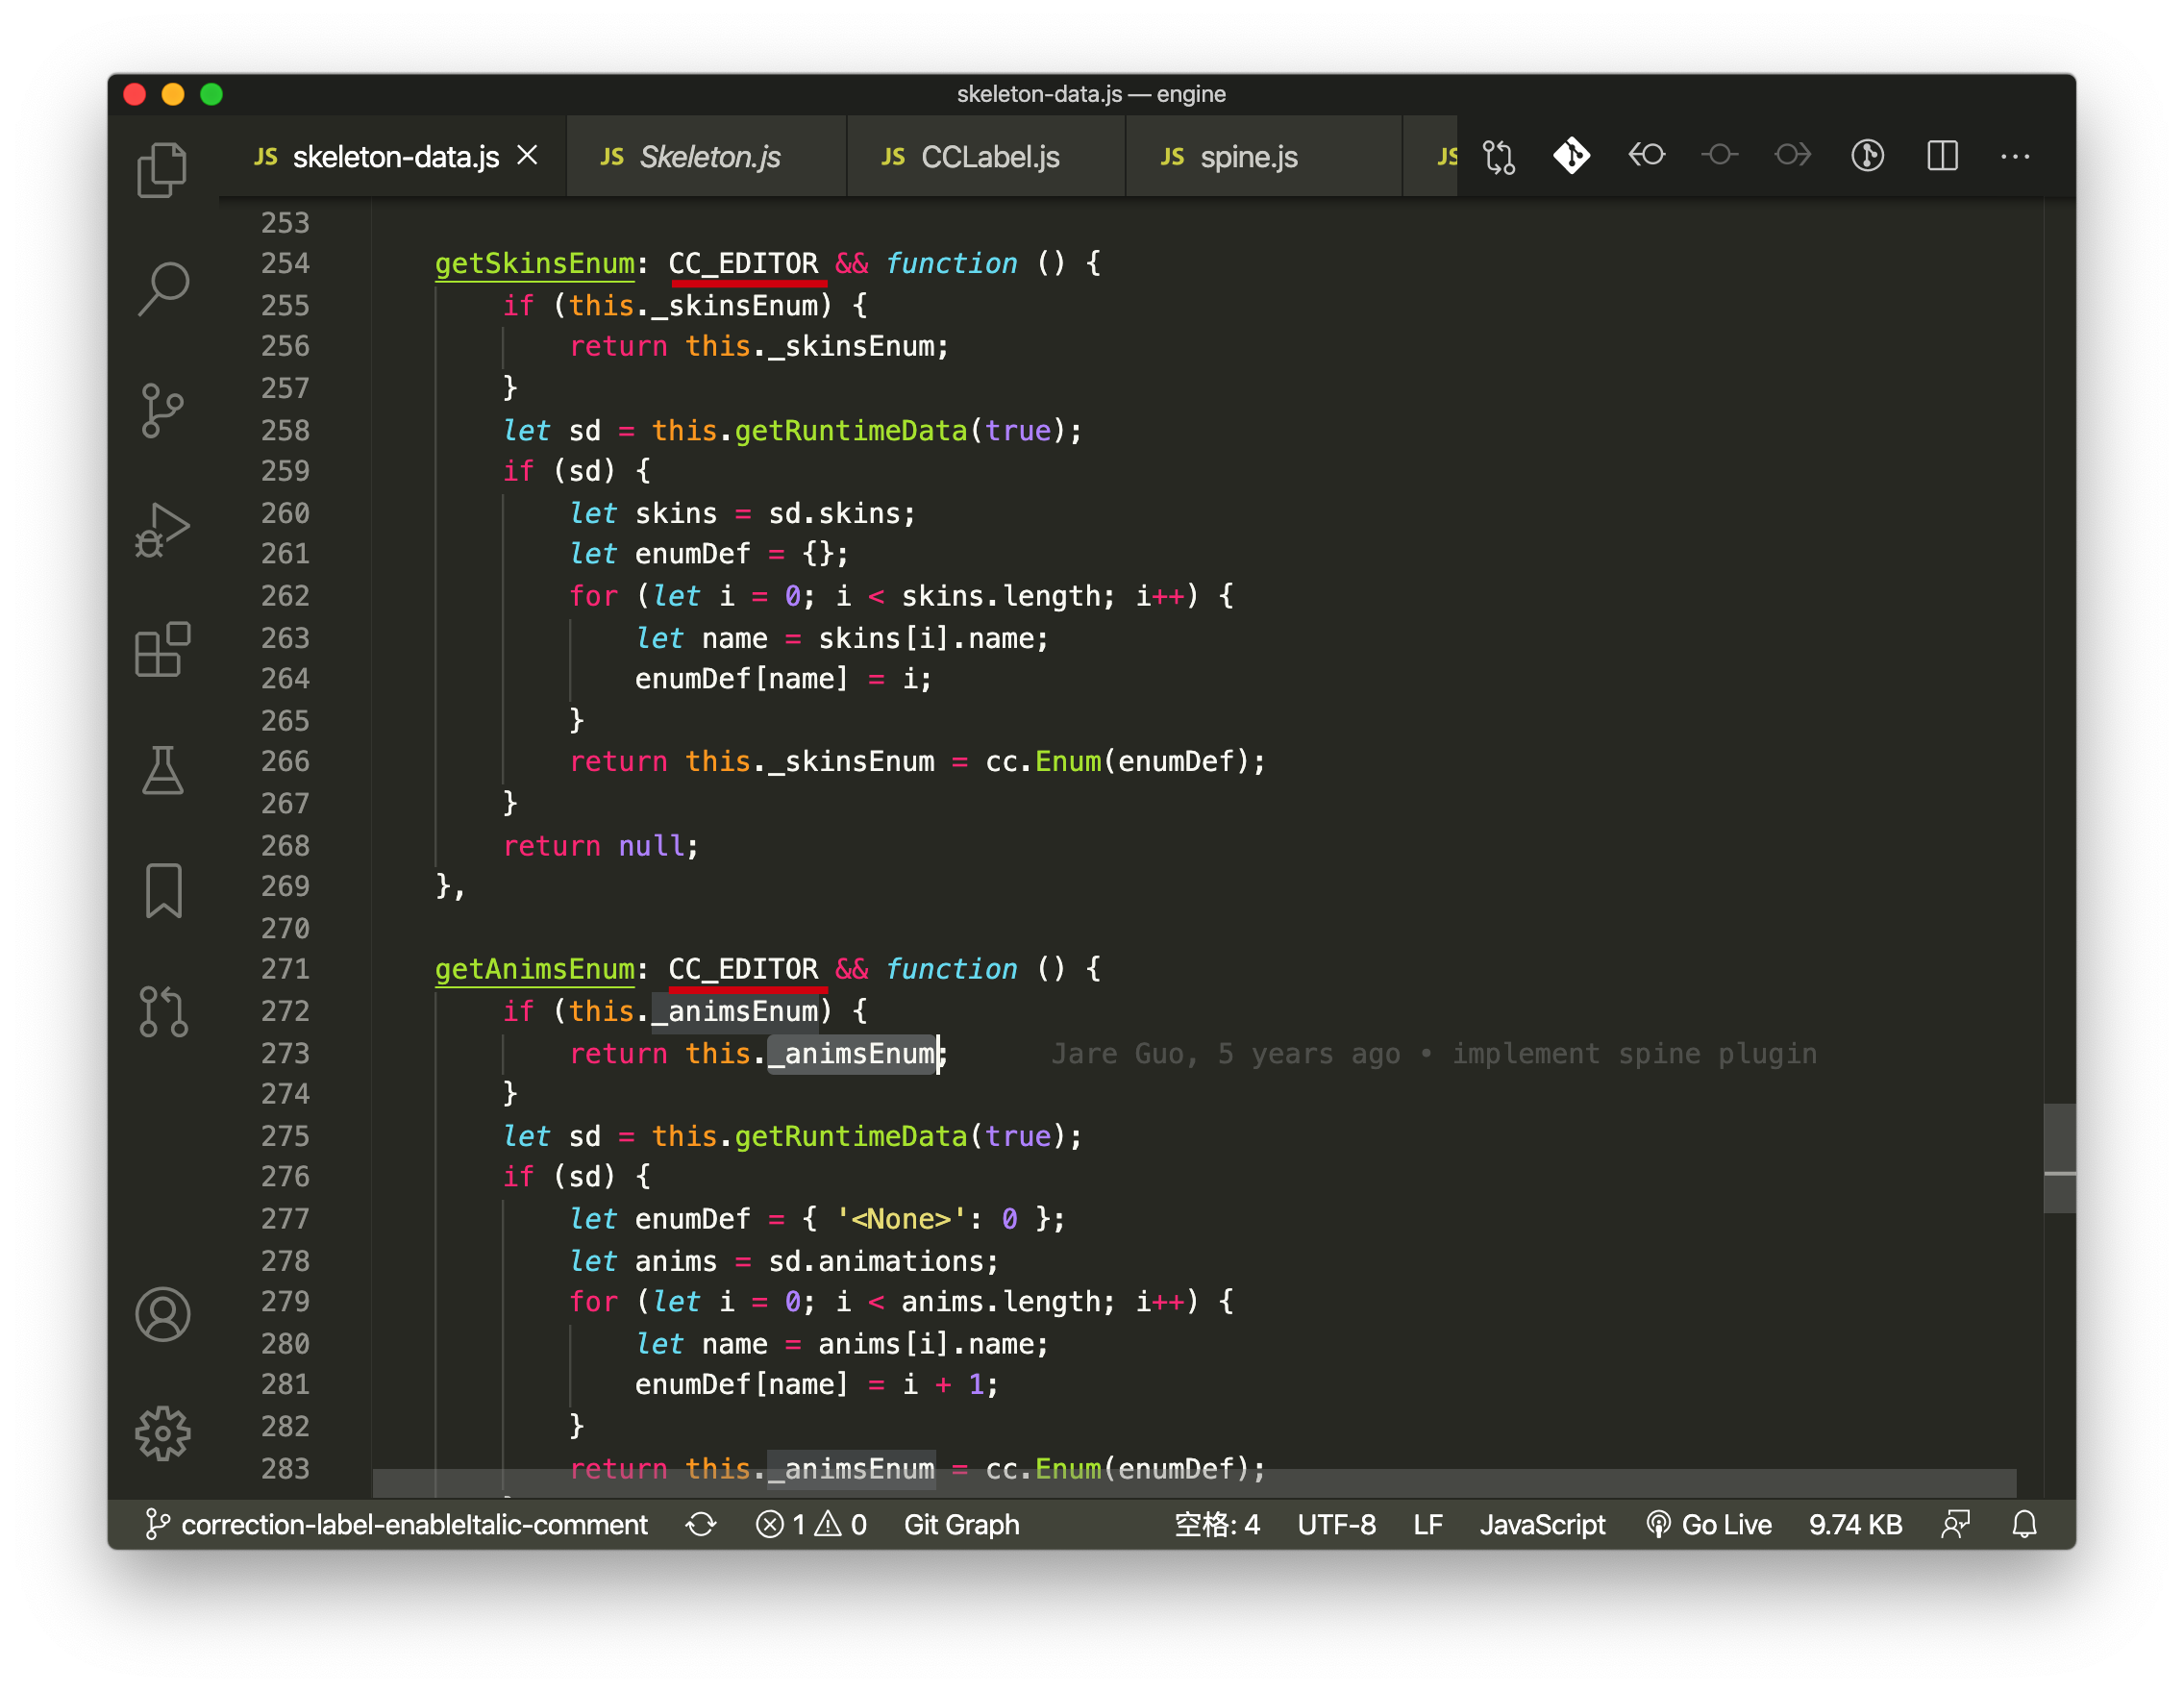Open the Manage gear menu
The image size is (2184, 1692).
tap(162, 1434)
